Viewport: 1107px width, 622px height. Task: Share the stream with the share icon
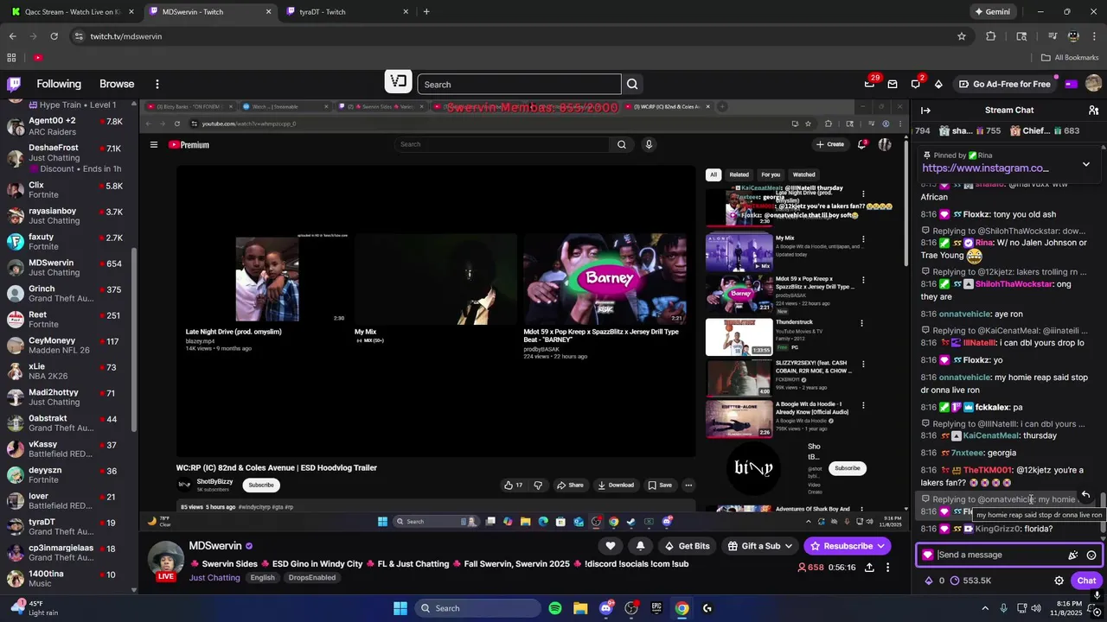[x=869, y=568]
